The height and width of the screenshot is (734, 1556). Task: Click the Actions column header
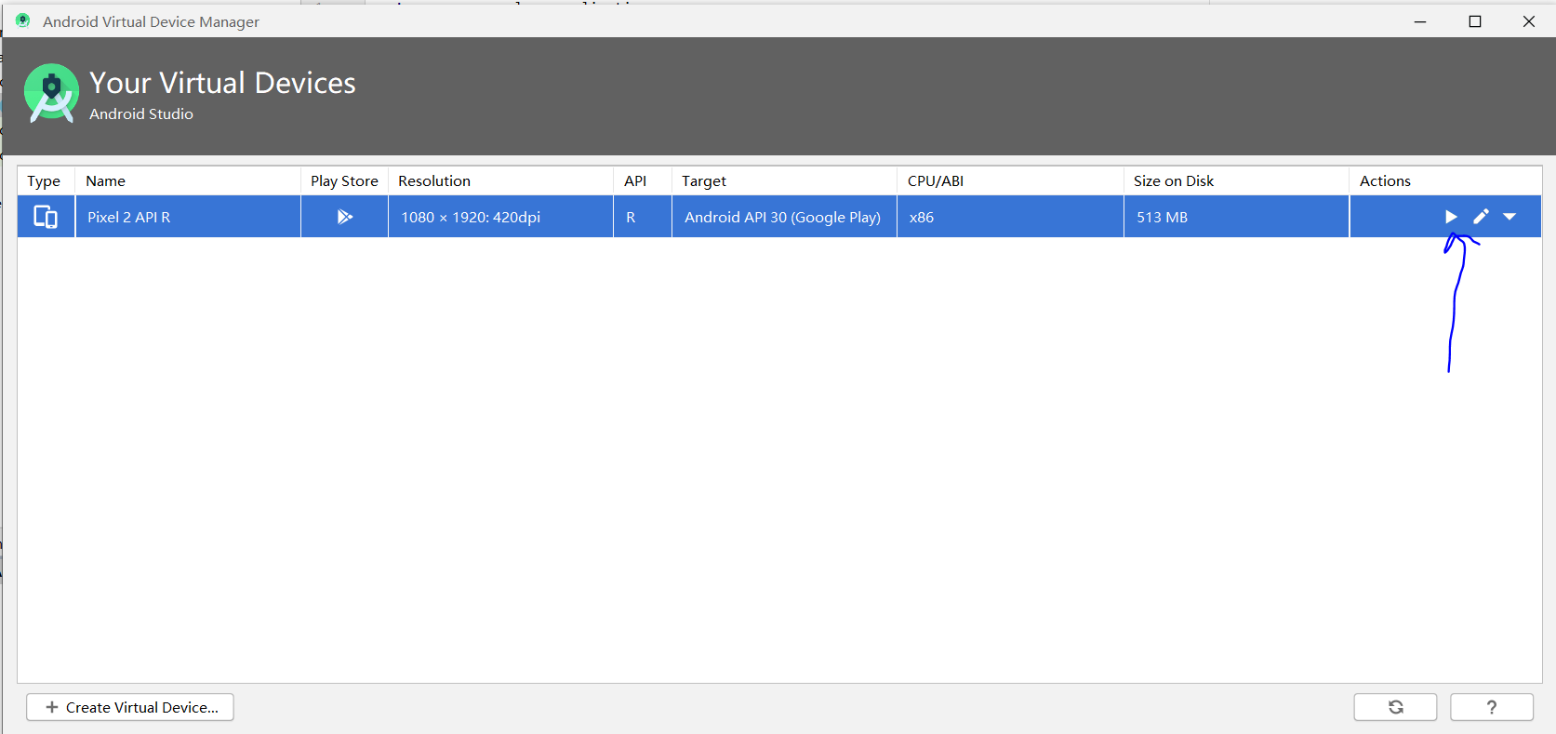[x=1445, y=180]
